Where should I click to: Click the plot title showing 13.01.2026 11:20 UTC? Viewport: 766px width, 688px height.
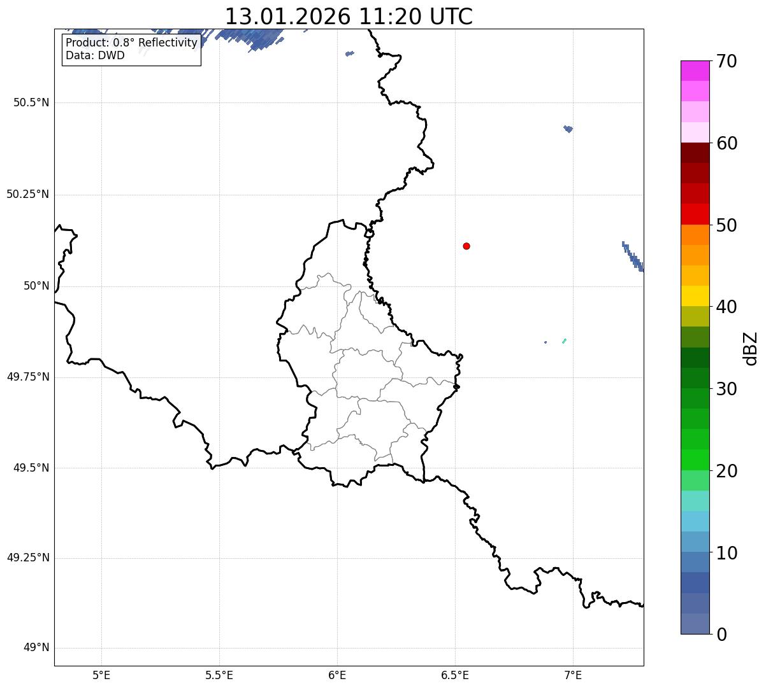tap(349, 17)
